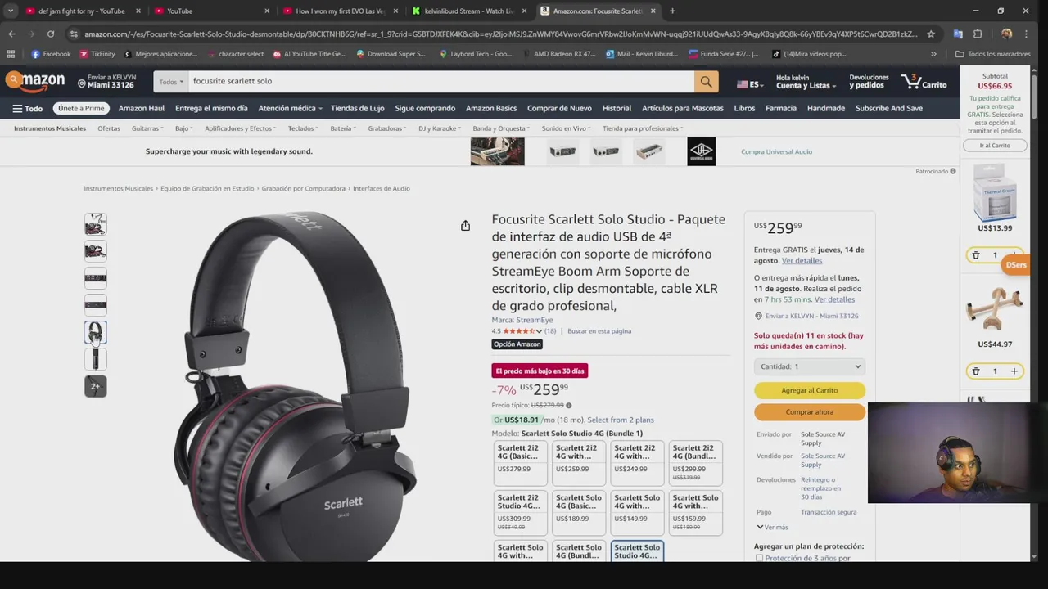Click the orange search magnifier button
This screenshot has height=589, width=1048.
click(x=706, y=81)
